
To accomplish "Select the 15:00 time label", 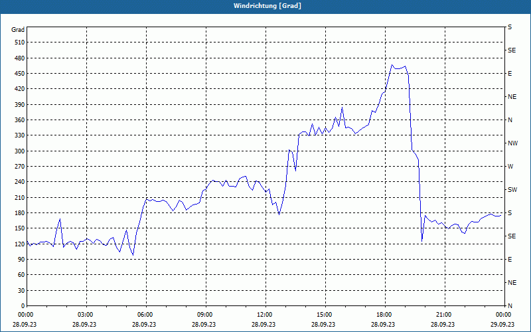I will 323,314.
